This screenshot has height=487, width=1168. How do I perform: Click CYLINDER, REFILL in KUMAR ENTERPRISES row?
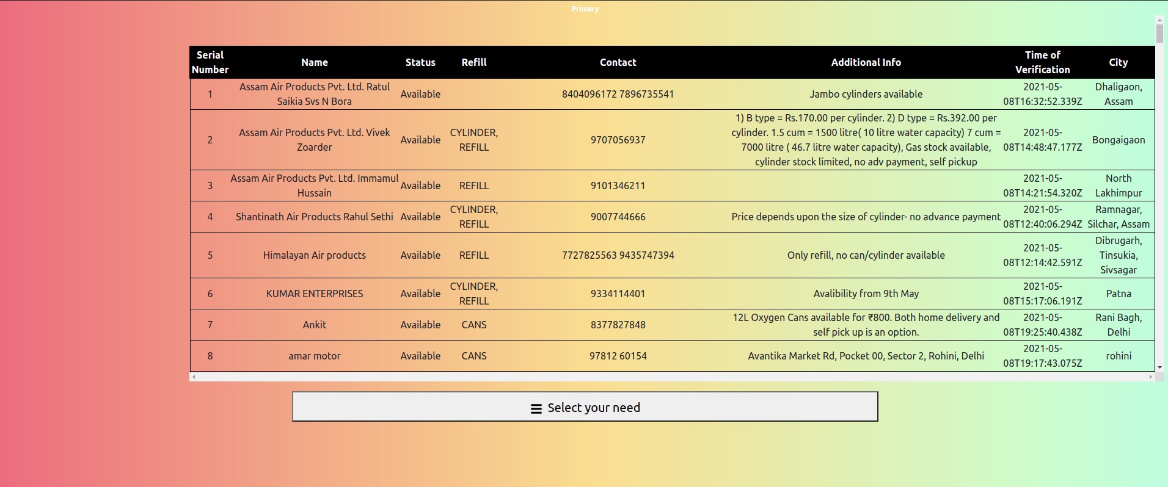pos(474,294)
